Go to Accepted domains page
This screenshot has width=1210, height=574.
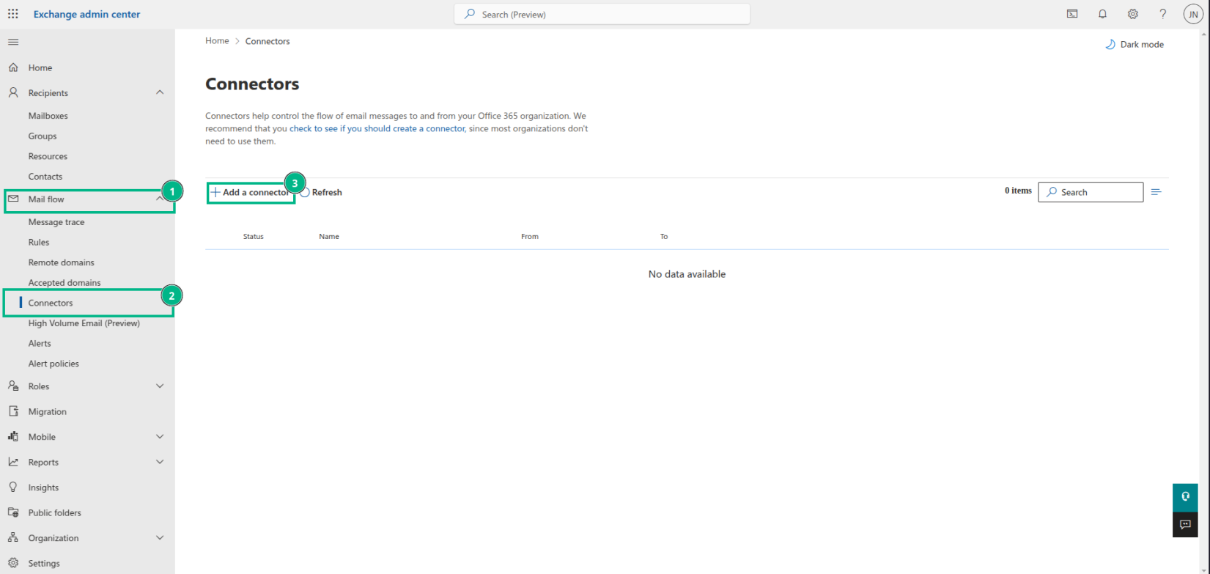[x=64, y=282]
